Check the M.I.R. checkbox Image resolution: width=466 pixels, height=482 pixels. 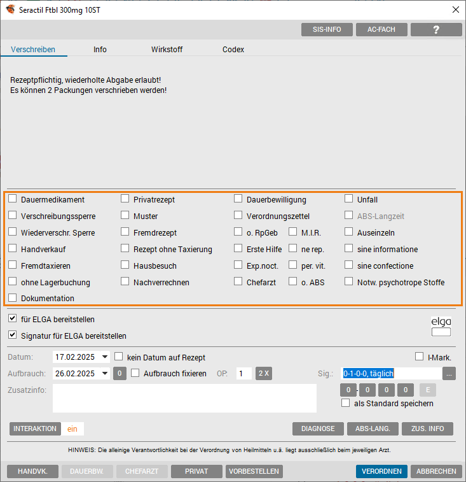(292, 232)
